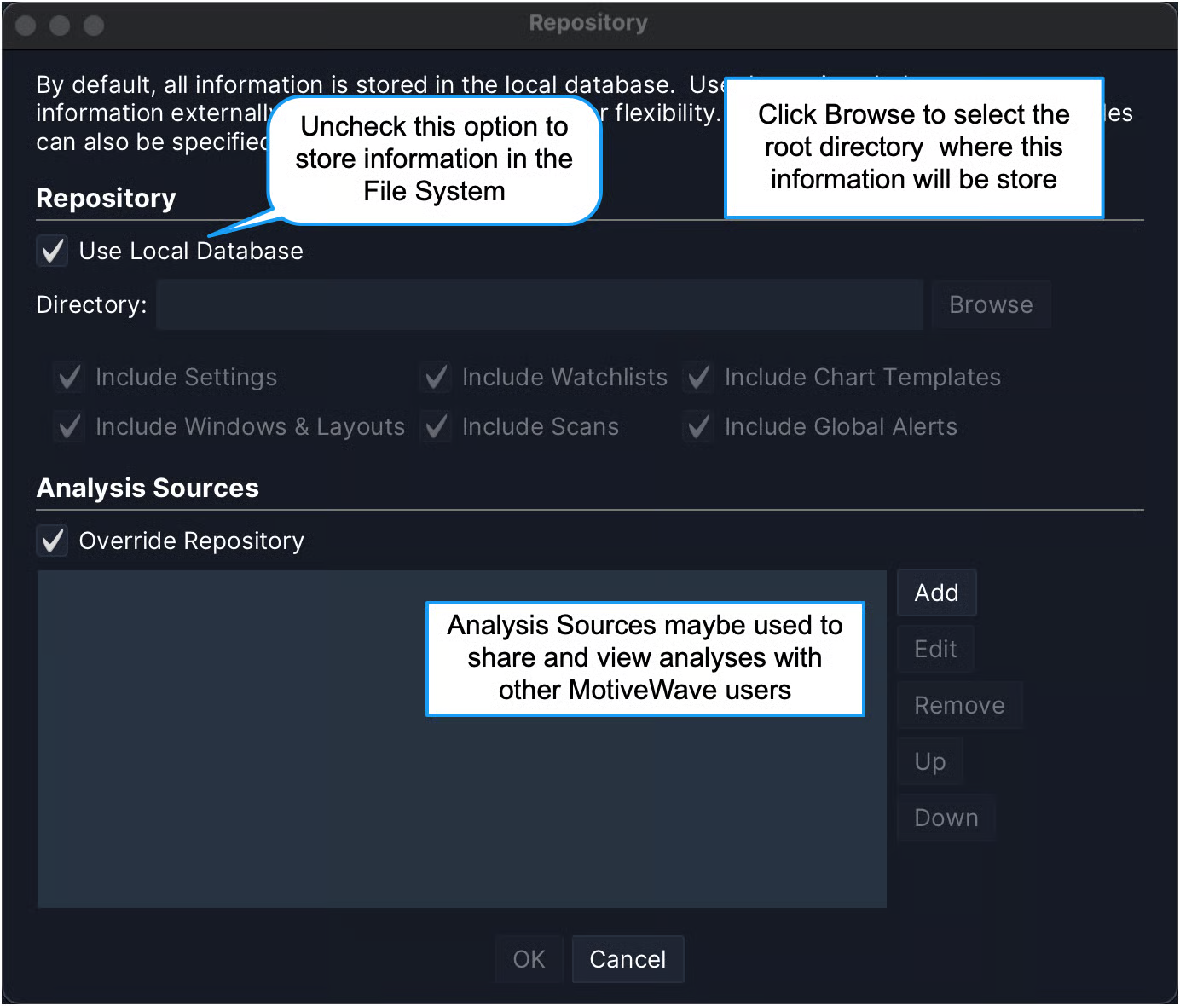Image resolution: width=1180 pixels, height=1006 pixels.
Task: Click the Edit analysis source button
Action: (x=935, y=650)
